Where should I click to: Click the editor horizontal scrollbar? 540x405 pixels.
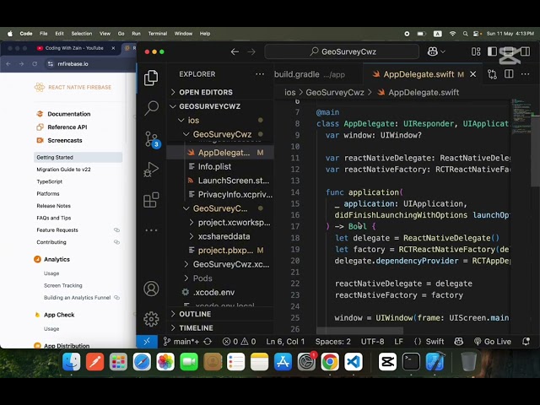point(359,331)
